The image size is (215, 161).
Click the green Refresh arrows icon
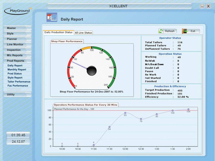161,31
